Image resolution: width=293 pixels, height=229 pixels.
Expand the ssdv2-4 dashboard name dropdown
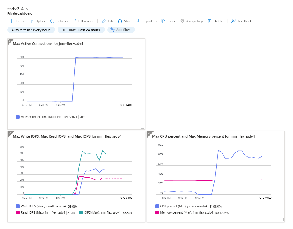[x=28, y=9]
